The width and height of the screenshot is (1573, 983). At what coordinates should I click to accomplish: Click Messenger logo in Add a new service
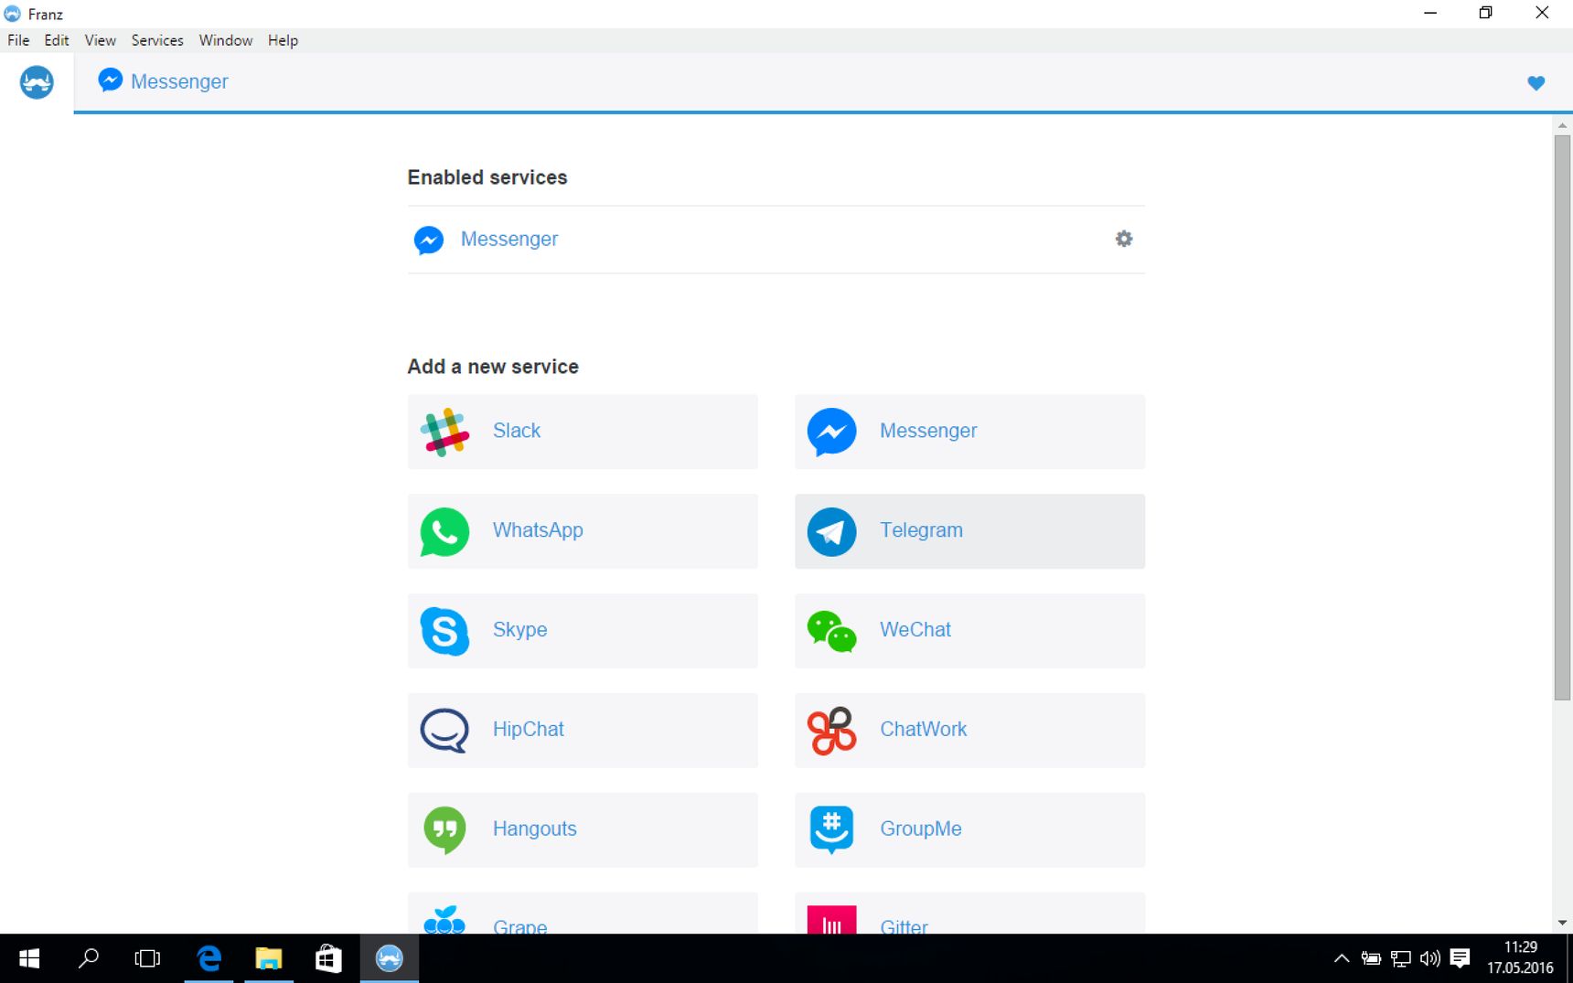click(x=831, y=432)
